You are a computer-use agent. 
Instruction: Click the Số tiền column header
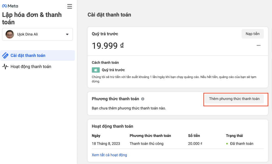(194, 136)
